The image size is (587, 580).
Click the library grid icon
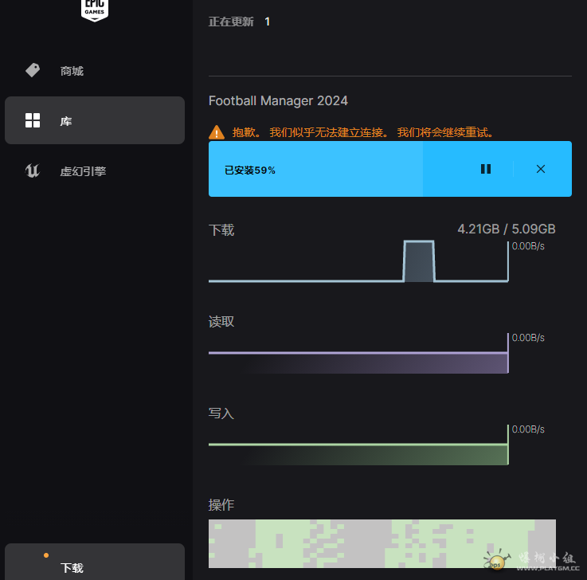33,120
